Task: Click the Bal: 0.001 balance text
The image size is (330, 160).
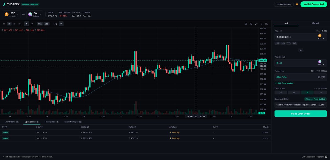Action: (321, 31)
